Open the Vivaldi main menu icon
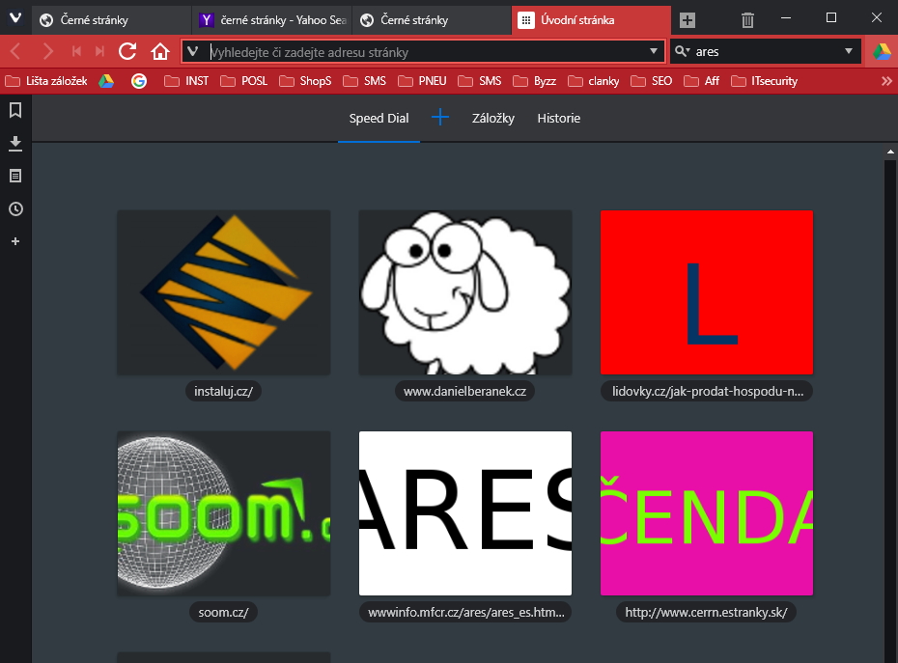 pyautogui.click(x=15, y=18)
